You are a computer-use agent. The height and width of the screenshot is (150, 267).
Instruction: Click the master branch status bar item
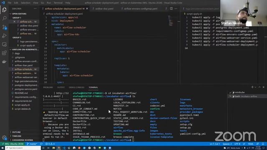[x=32, y=144]
